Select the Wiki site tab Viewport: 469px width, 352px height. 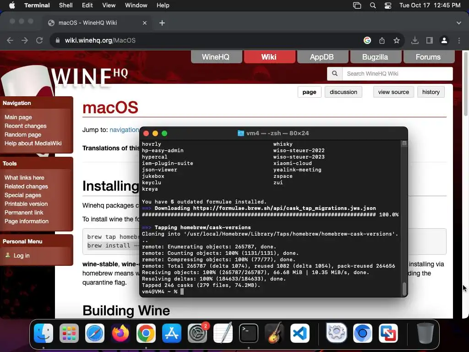[x=269, y=57]
